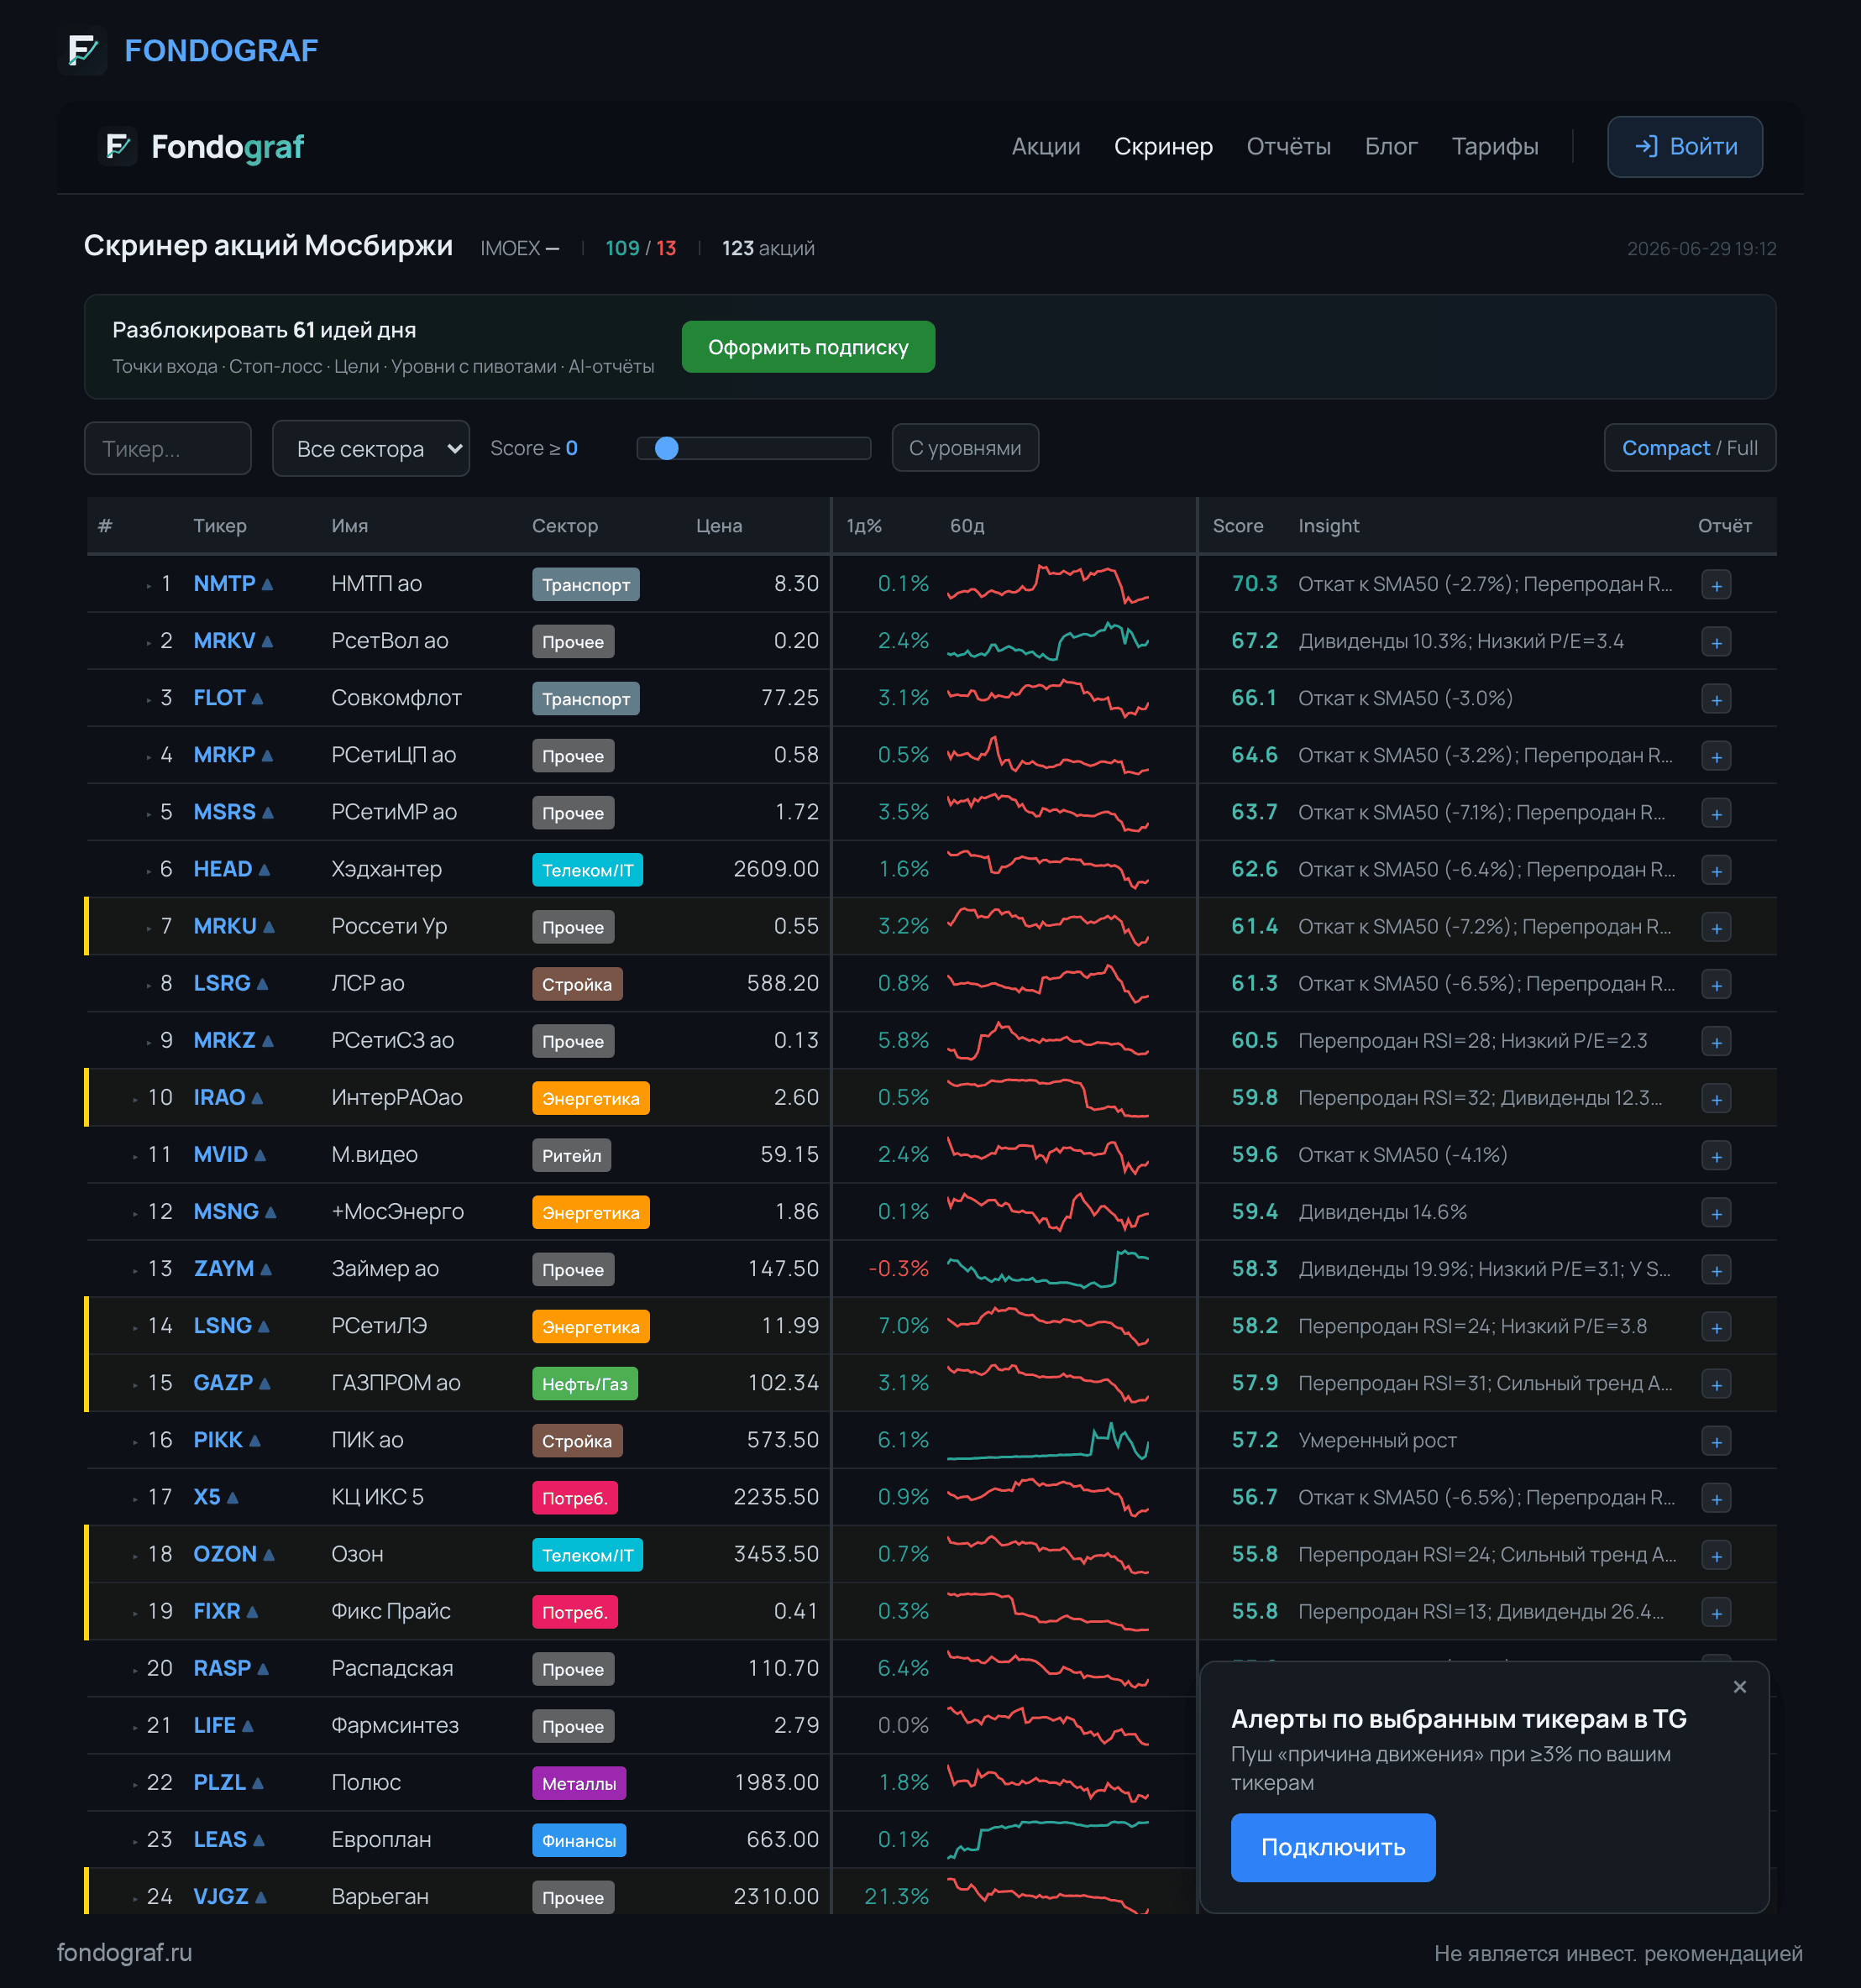Click the Транспорт sector tag for NMTP
Viewport: 1861px width, 1988px height.
(x=585, y=585)
